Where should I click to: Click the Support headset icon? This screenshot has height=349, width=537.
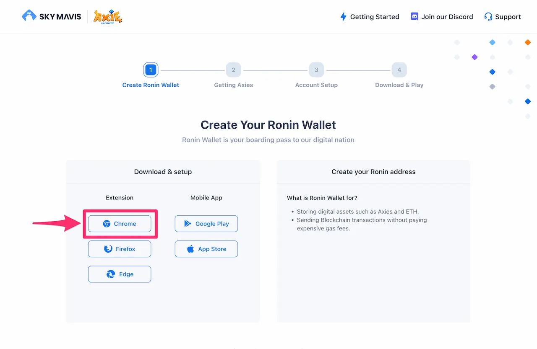[488, 17]
